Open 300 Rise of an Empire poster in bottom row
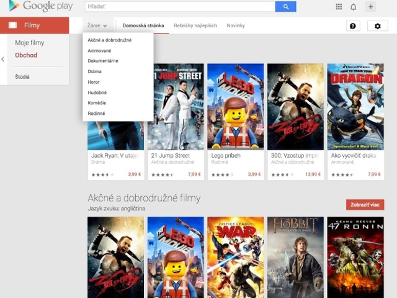This screenshot has height=298, width=397. [x=116, y=257]
